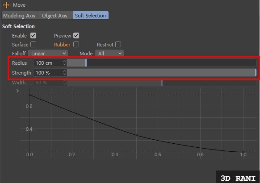Click the Move tool icon

6,5
